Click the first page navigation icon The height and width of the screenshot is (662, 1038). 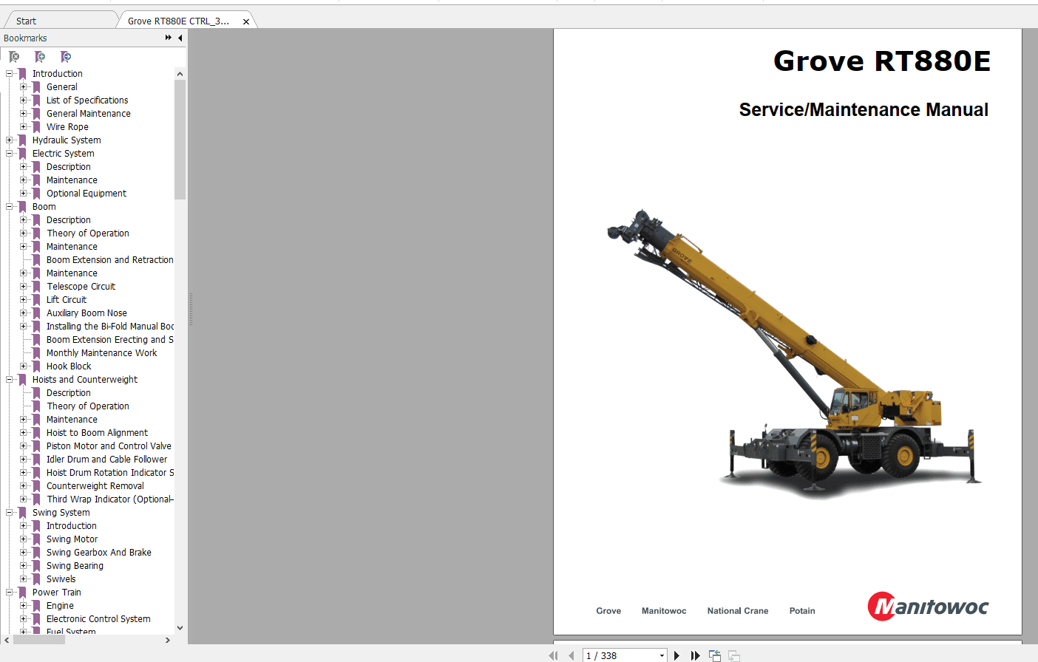pos(554,655)
